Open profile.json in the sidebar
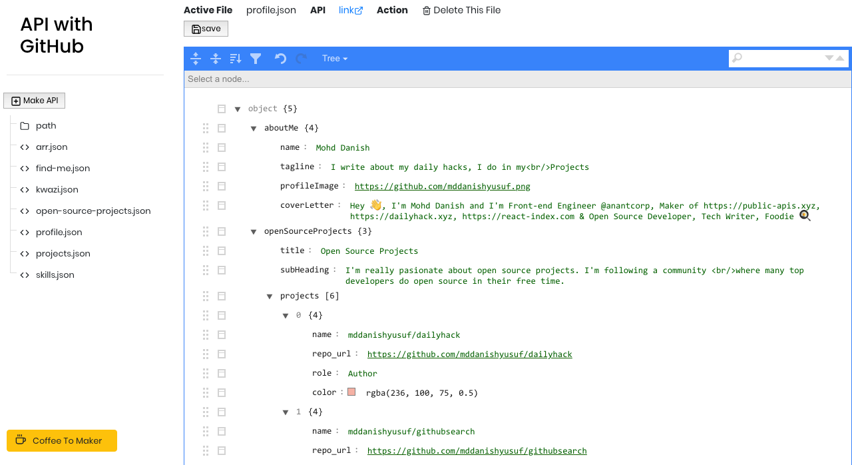This screenshot has width=852, height=465. coord(59,232)
